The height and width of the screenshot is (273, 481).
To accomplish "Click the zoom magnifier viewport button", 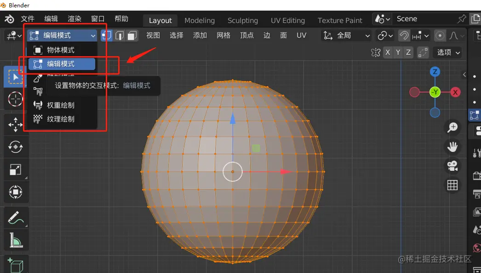I will [x=452, y=127].
